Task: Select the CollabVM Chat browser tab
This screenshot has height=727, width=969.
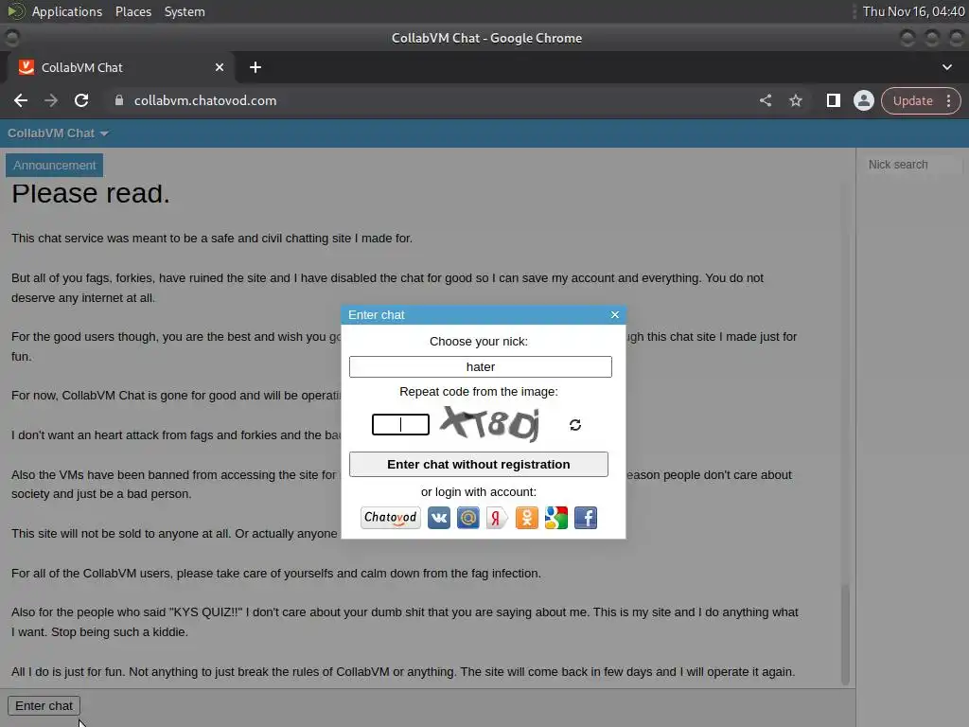Action: [120, 67]
